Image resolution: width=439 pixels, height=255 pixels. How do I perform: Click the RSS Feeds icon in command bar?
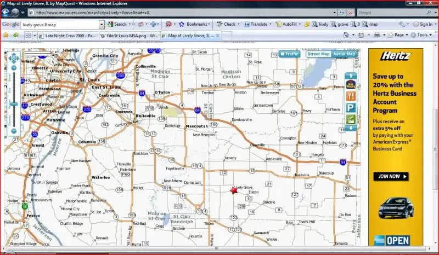click(361, 35)
